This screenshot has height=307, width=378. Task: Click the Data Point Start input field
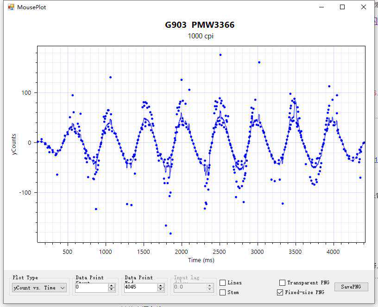click(x=91, y=287)
